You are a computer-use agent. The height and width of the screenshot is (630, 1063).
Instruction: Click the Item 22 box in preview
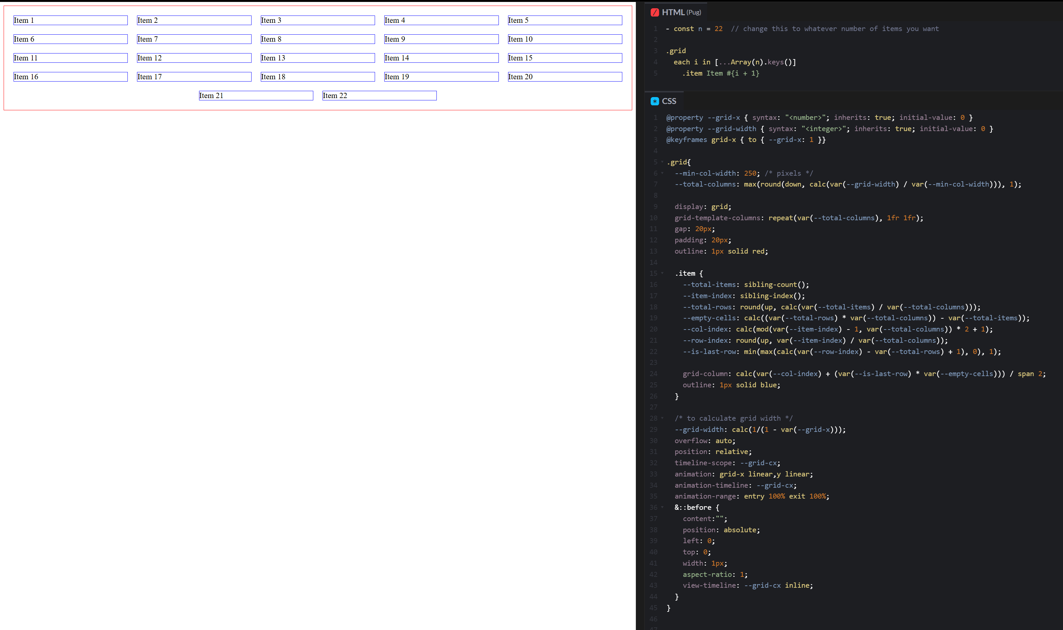(379, 95)
